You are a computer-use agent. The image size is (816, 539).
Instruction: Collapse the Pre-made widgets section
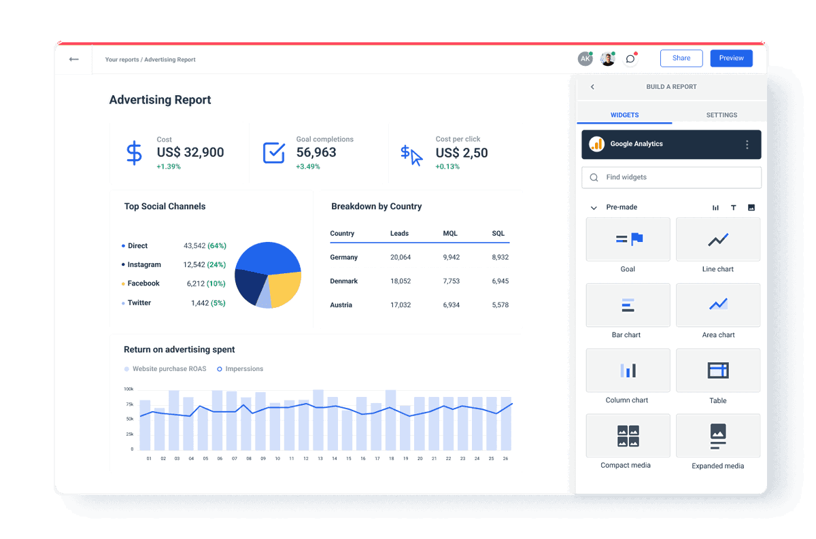(x=592, y=207)
